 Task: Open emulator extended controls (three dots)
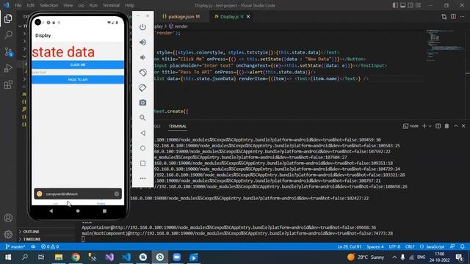142,178
